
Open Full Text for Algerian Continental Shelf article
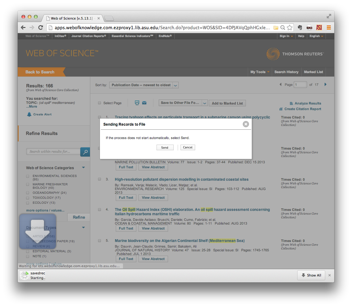pyautogui.click(x=126, y=259)
